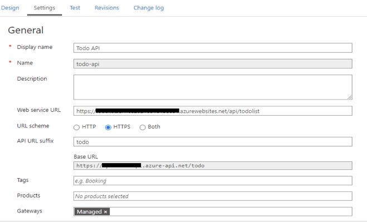The image size is (367, 222).
Task: Switch to the Settings tab
Action: (44, 8)
